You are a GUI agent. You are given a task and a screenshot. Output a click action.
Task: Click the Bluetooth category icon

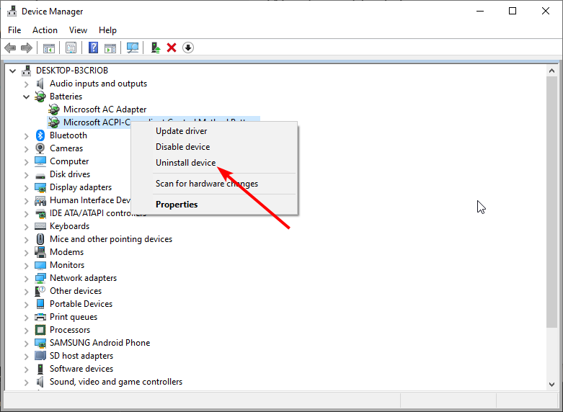pos(40,135)
